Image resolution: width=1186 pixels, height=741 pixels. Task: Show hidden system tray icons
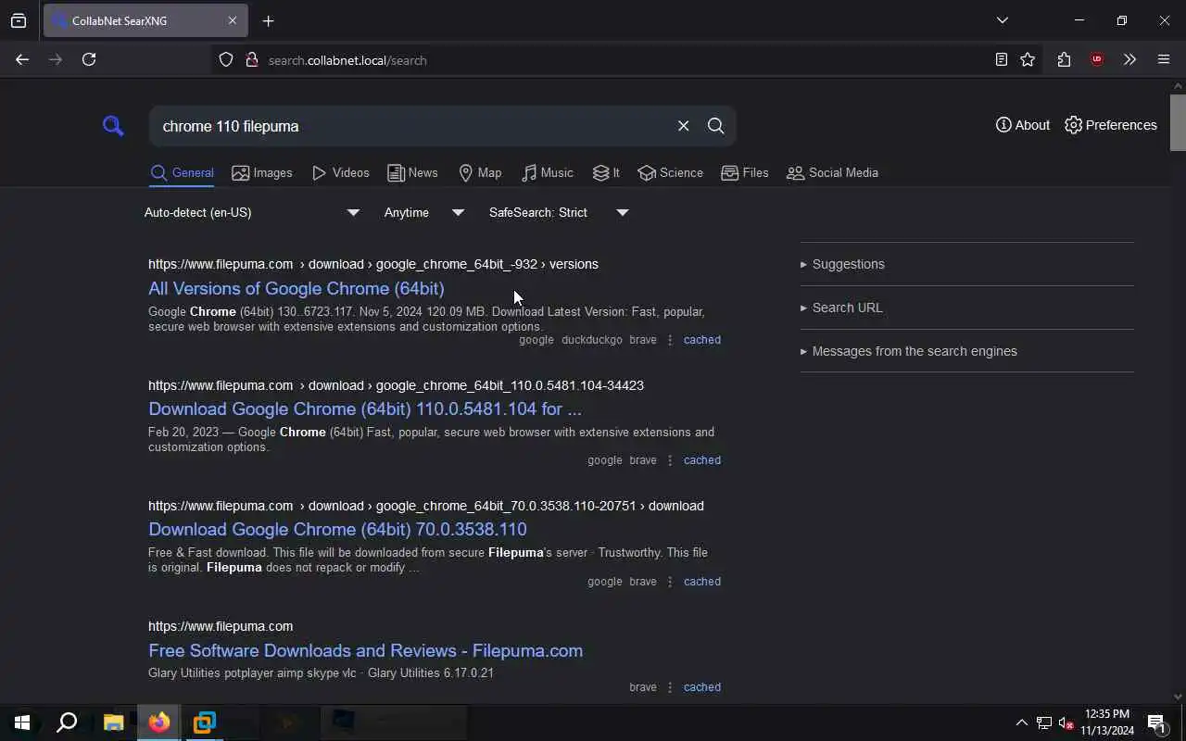point(1021,722)
